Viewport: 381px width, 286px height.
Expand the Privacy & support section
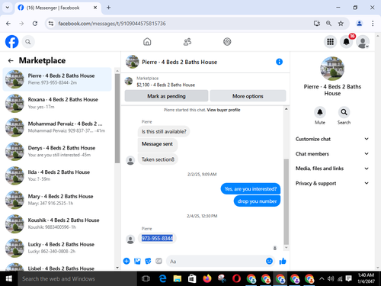pyautogui.click(x=332, y=183)
